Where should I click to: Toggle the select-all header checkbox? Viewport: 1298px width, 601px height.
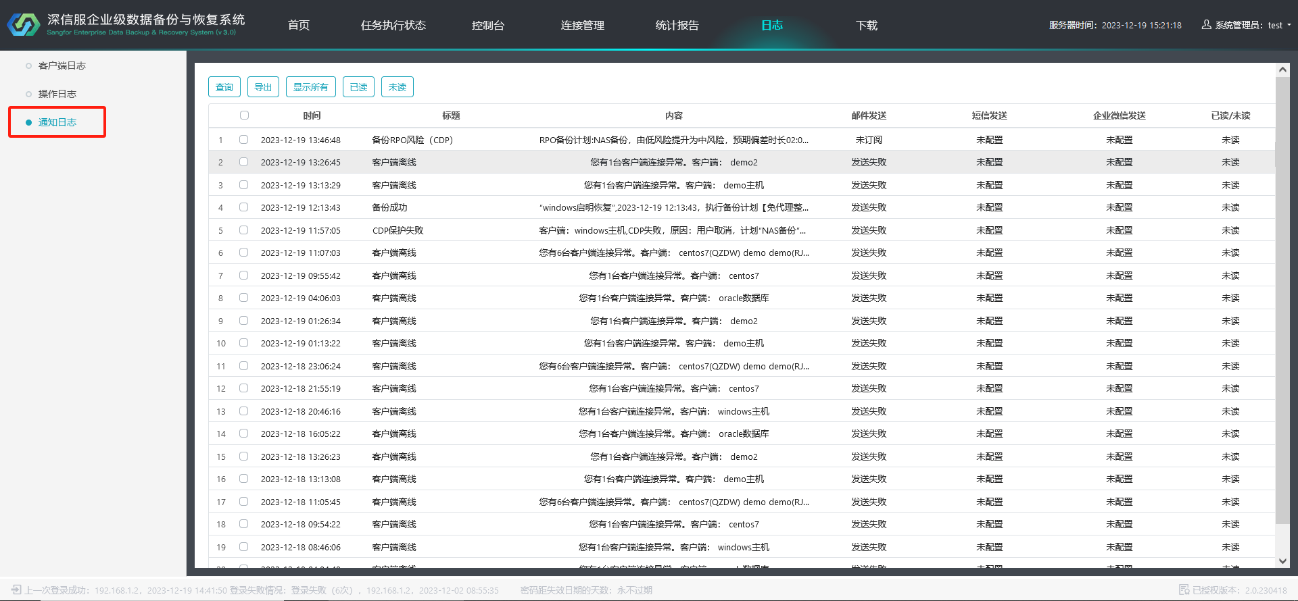tap(244, 115)
